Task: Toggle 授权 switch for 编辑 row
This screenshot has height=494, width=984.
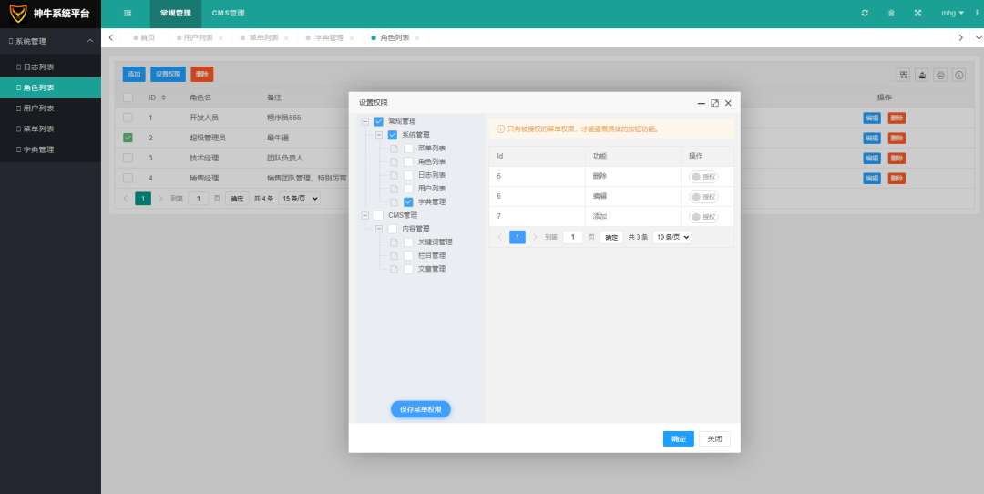Action: pyautogui.click(x=703, y=197)
